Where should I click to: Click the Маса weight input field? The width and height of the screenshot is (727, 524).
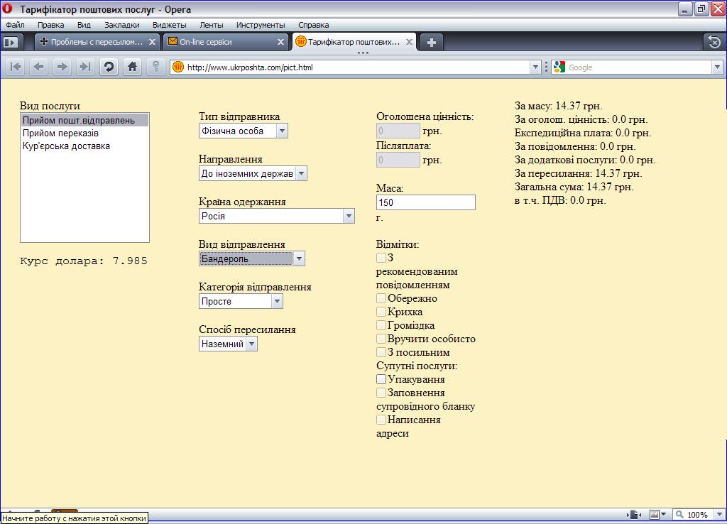click(425, 202)
